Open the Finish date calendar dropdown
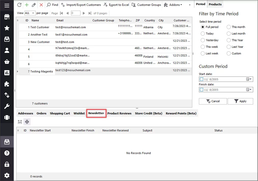Screen dimensions: 258x181 click(x=249, y=90)
